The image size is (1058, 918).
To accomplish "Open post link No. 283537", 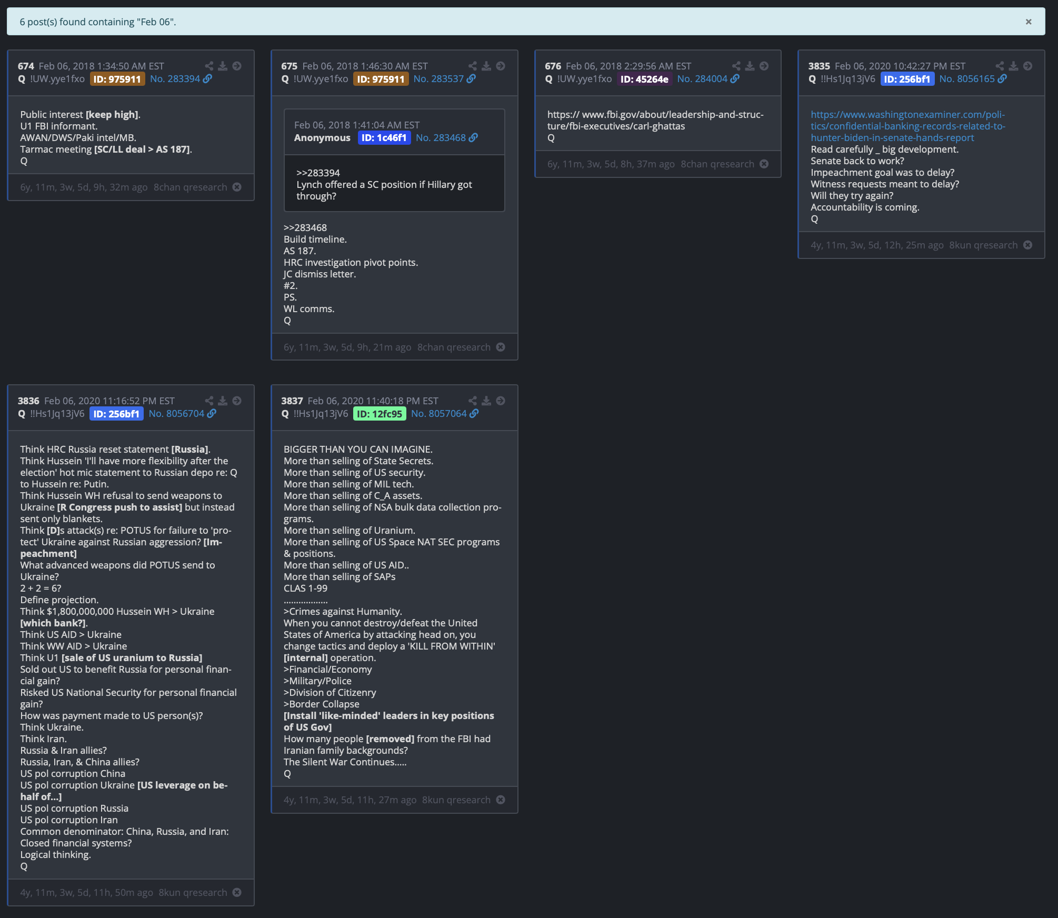I will (x=438, y=78).
